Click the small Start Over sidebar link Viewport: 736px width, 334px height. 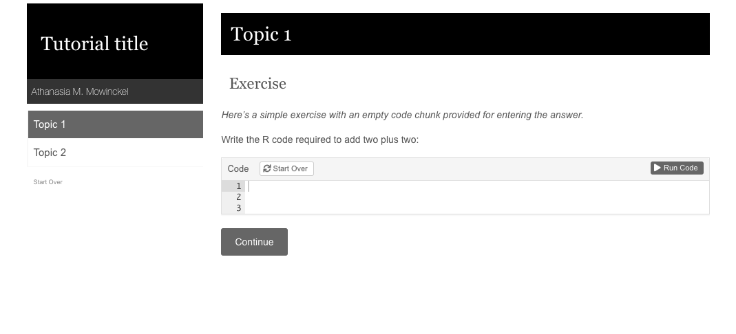(48, 181)
